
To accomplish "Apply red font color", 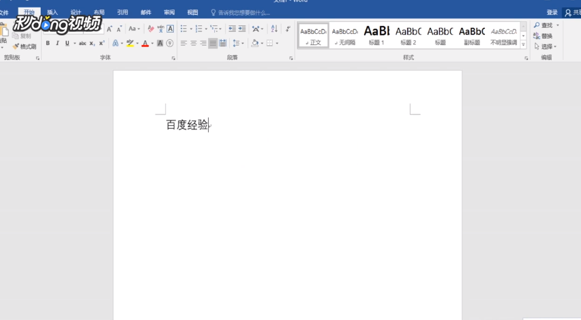I will [145, 44].
